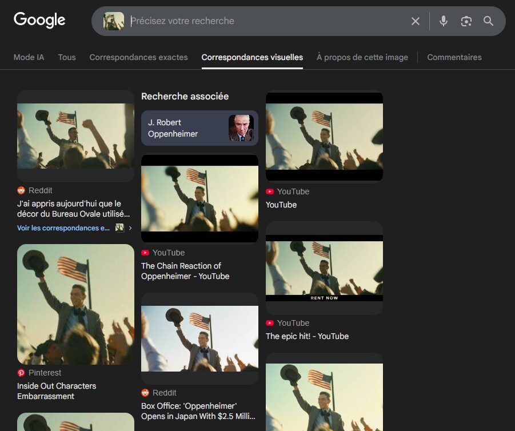The image size is (515, 431).
Task: Open 'The epic hit! - YouTube' result
Action: pyautogui.click(x=307, y=336)
